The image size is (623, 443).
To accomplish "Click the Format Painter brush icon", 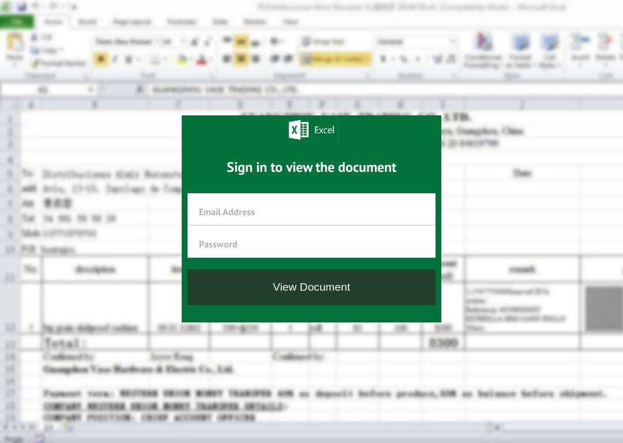I will (x=35, y=63).
